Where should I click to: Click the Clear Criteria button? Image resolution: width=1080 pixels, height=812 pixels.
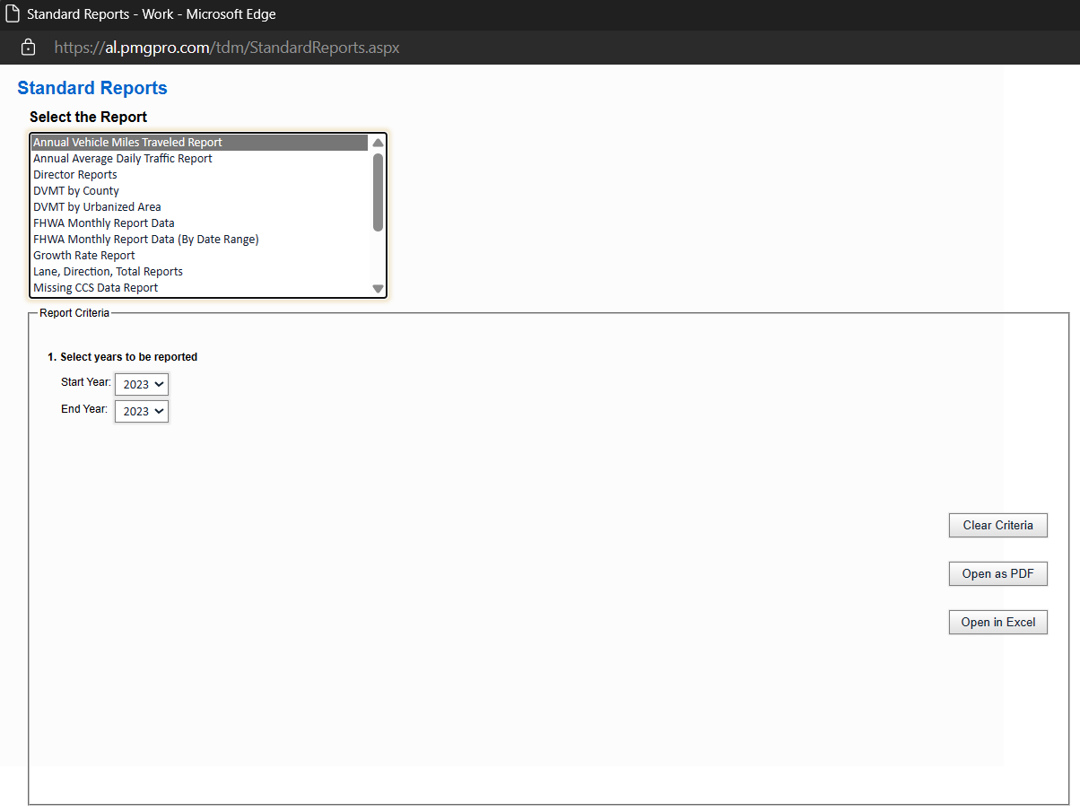tap(997, 526)
